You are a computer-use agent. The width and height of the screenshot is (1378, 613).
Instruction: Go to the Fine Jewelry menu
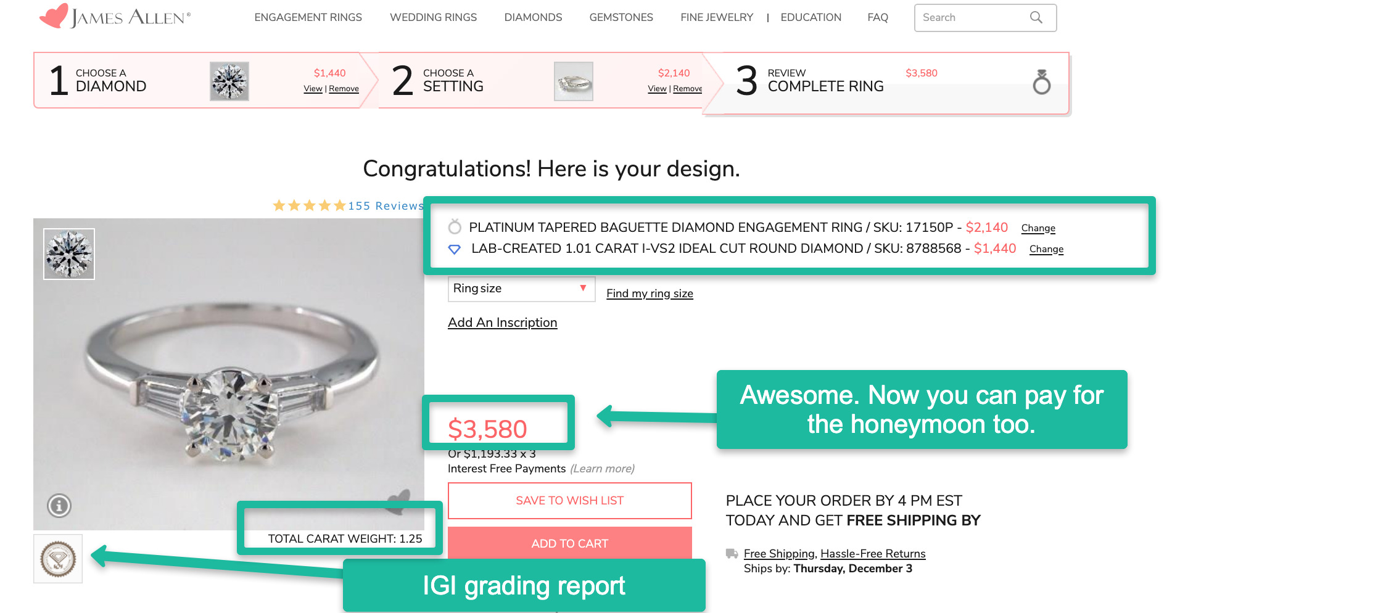716,17
